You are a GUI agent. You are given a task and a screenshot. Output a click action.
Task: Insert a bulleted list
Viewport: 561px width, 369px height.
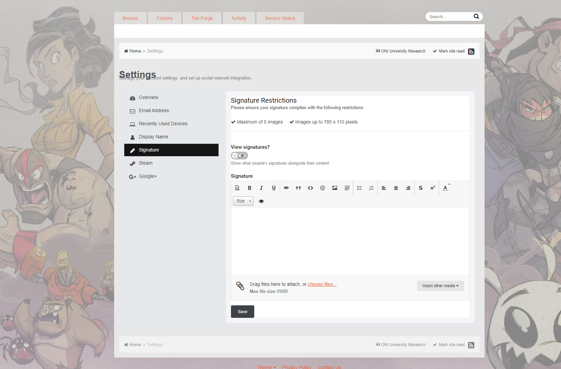tap(359, 188)
